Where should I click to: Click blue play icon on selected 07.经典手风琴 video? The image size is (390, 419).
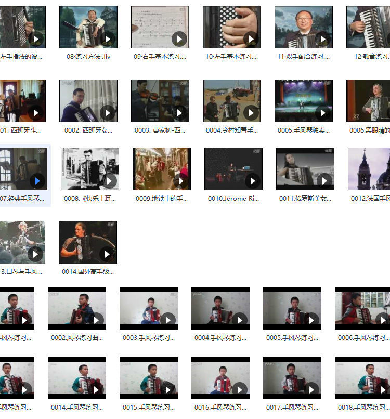[x=36, y=181]
